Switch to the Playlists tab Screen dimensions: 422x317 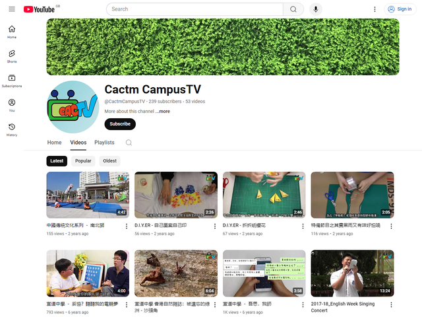(x=104, y=143)
